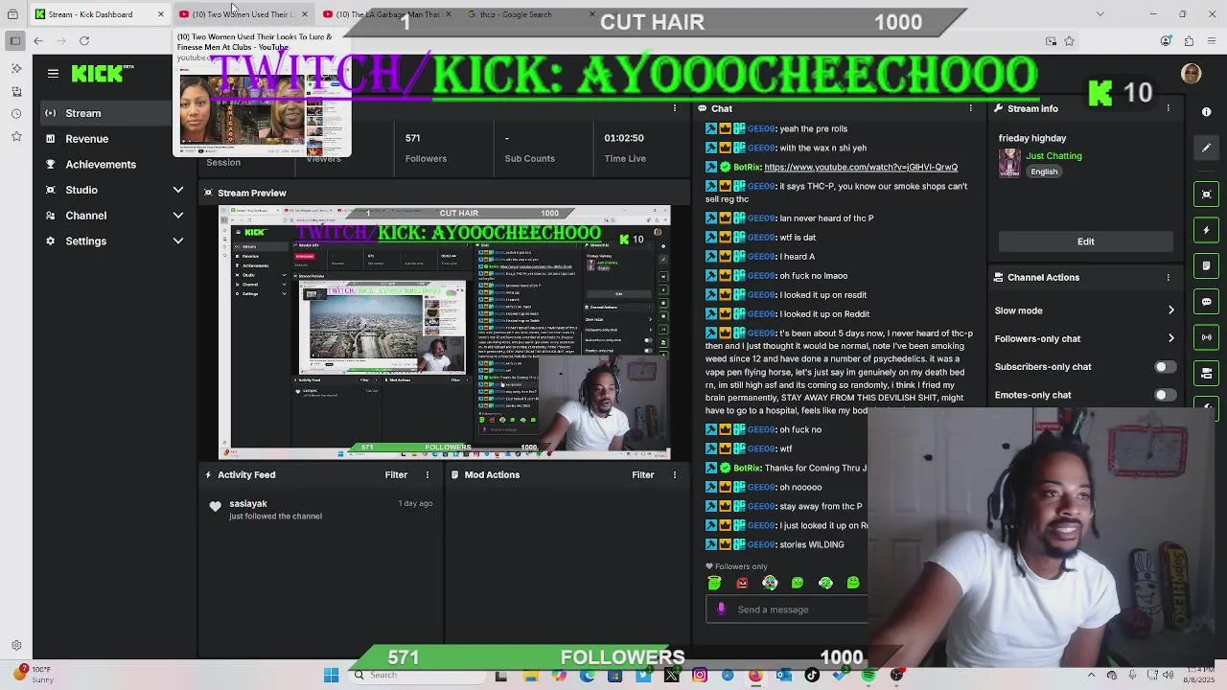Click the chat bubble icon in right rail

(1206, 301)
